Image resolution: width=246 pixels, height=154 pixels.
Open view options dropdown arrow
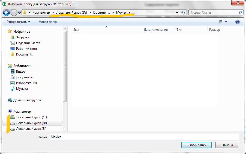(226, 22)
